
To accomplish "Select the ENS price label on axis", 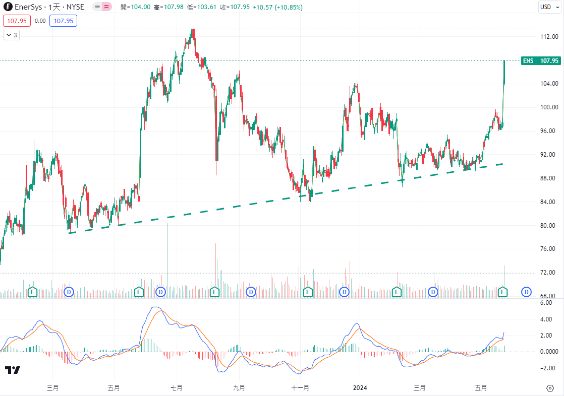I will pos(528,61).
